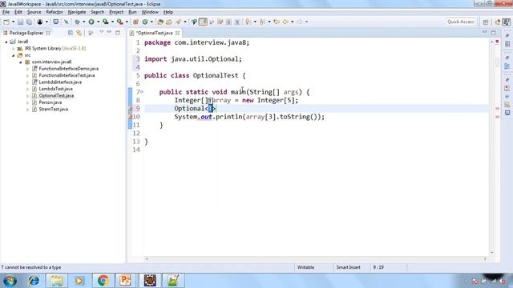Click the Forward navigation arrow icon
This screenshot has width=513, height=288.
[300, 22]
